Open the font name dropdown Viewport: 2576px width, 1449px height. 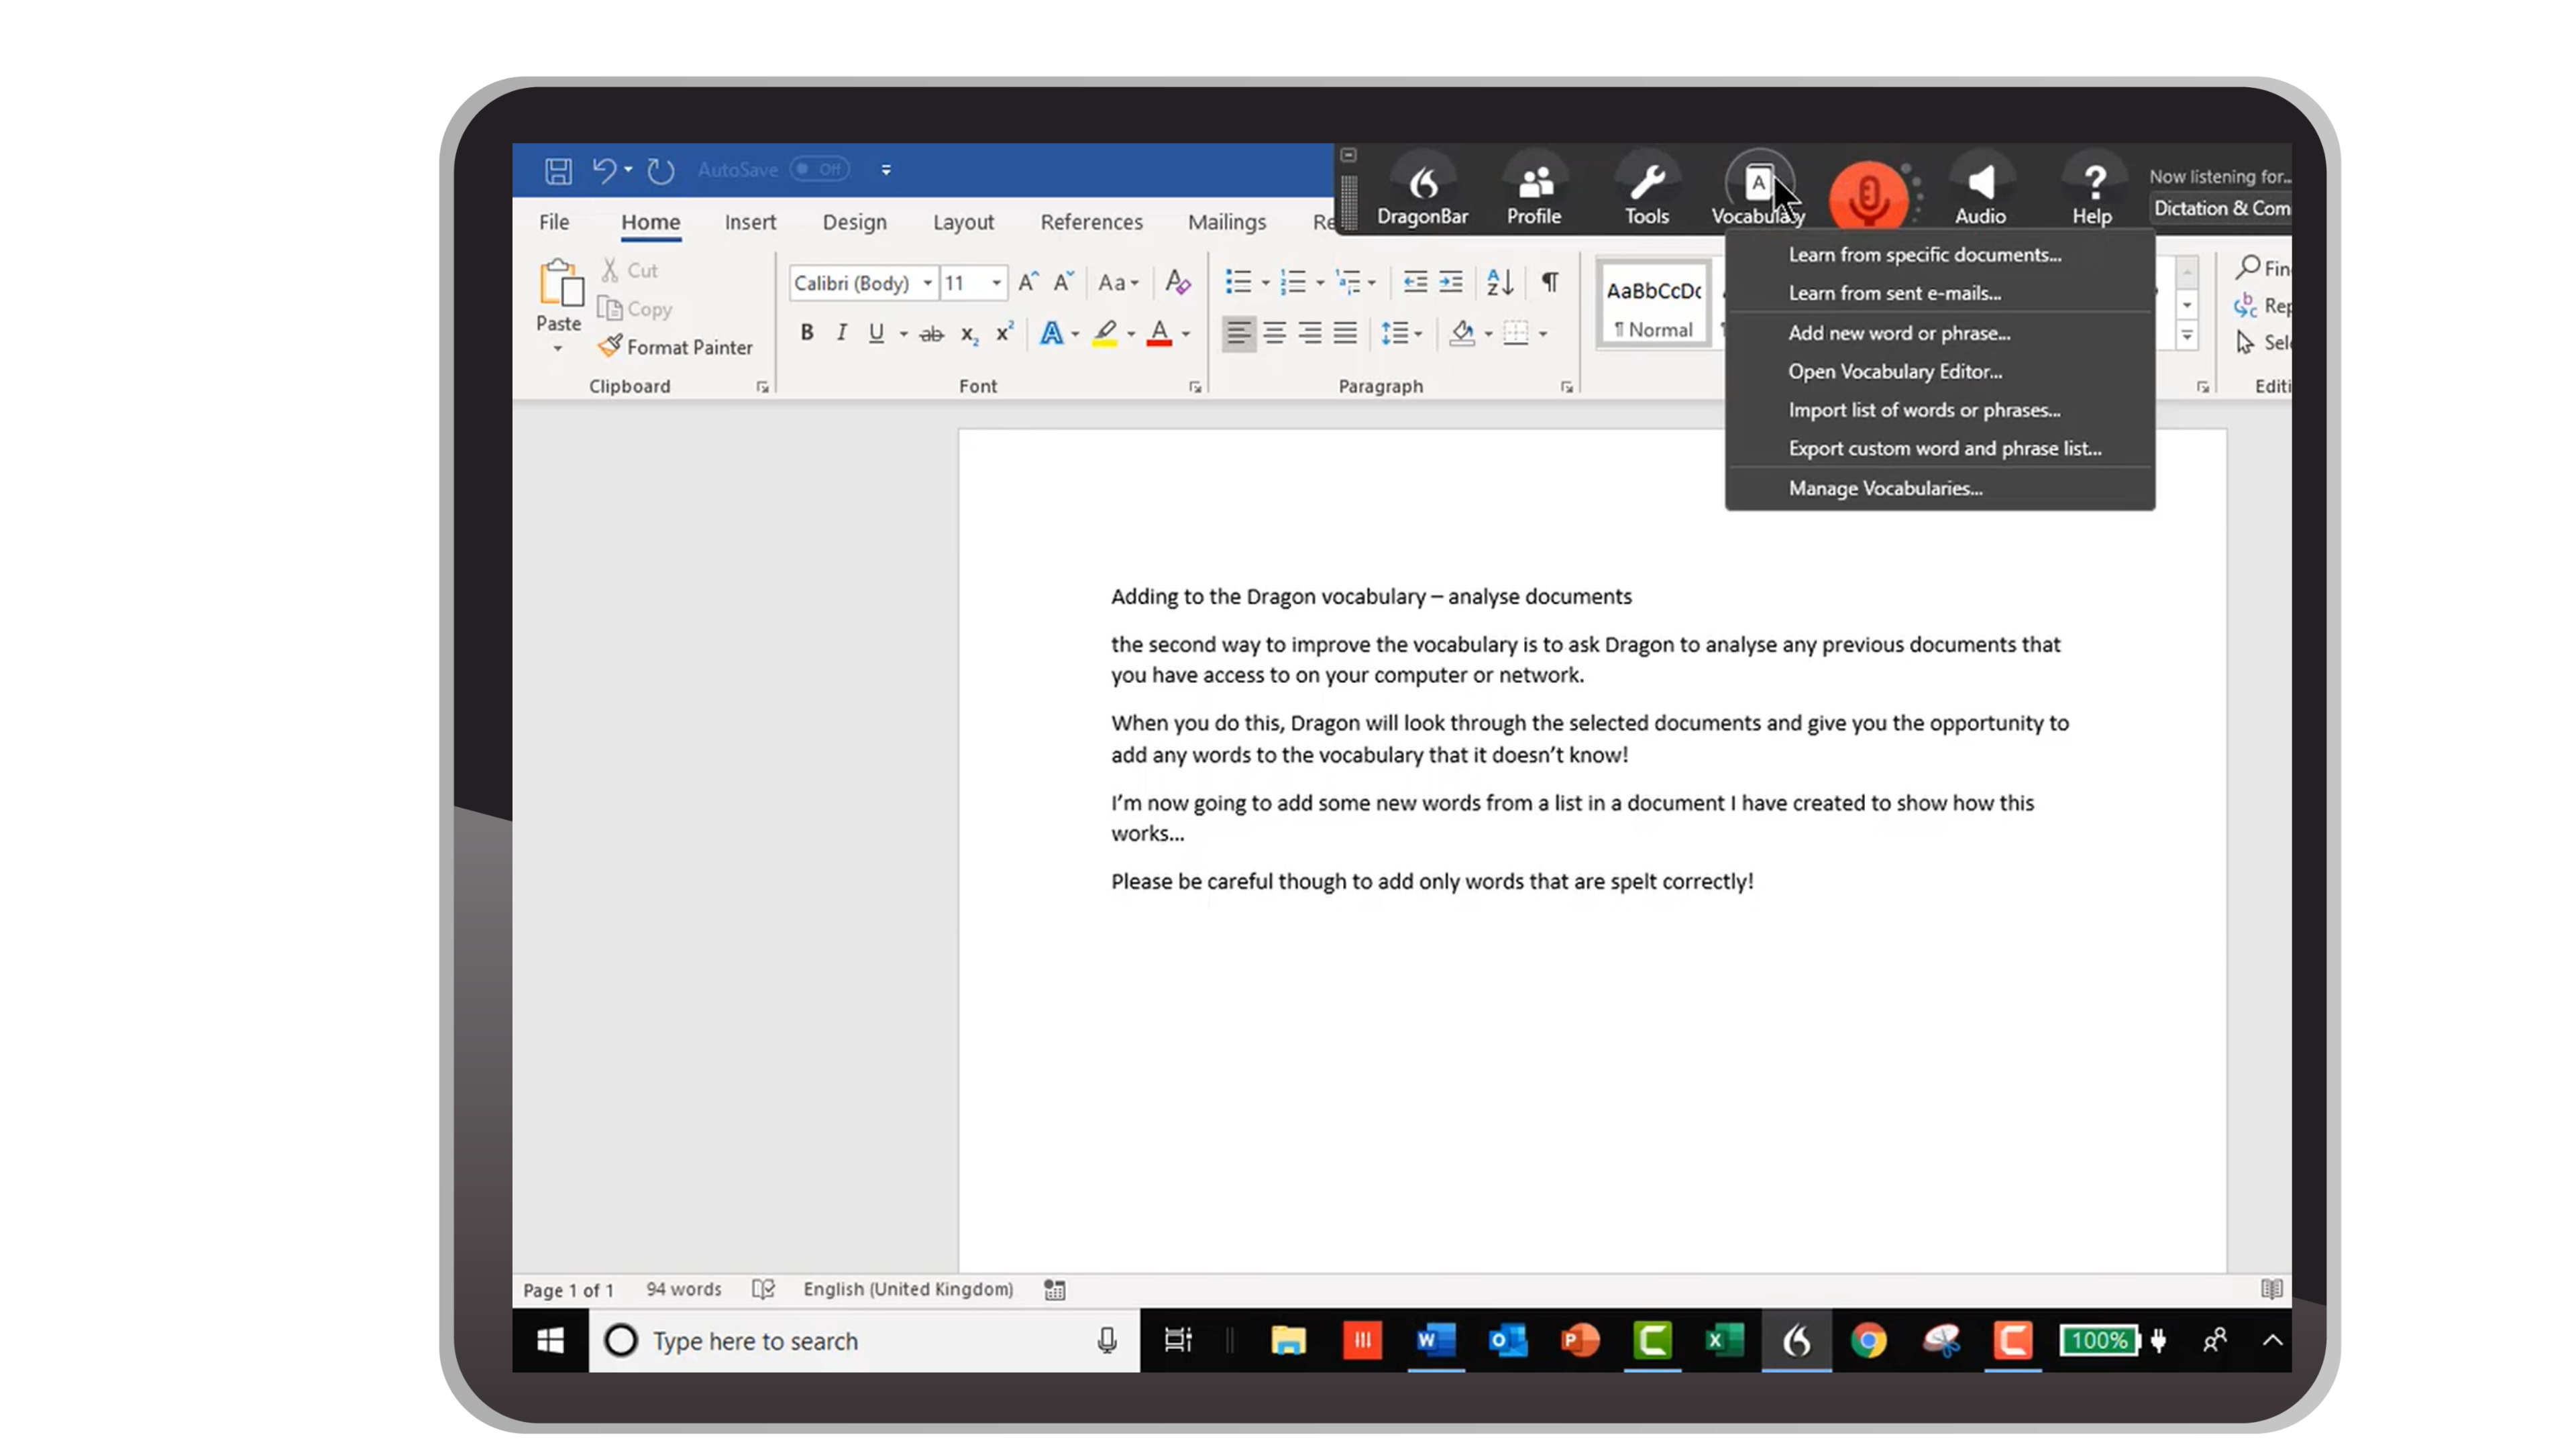[x=927, y=283]
